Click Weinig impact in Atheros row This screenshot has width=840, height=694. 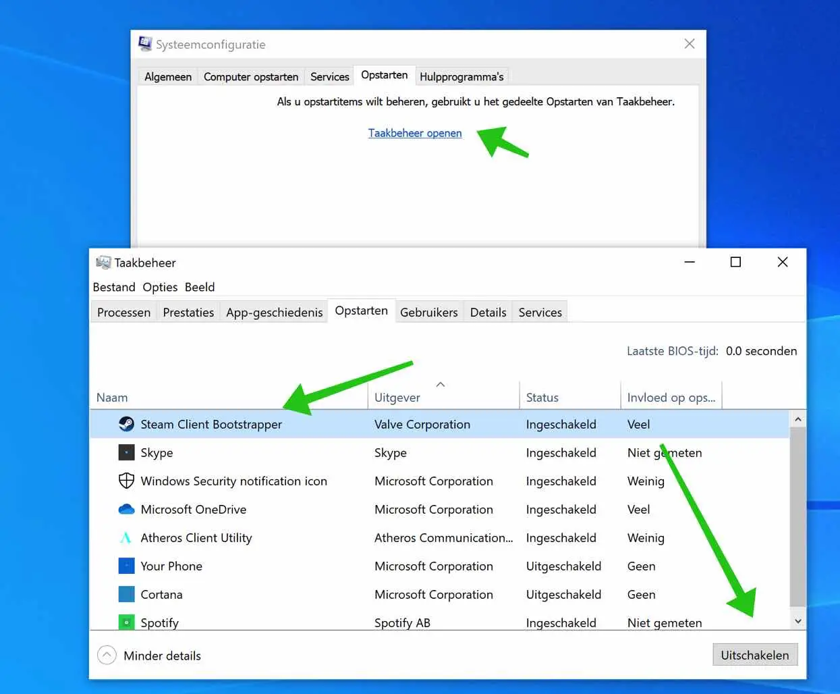coord(646,537)
